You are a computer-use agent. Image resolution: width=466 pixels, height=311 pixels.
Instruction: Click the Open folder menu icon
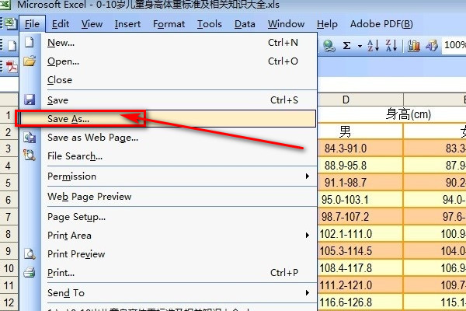tap(30, 61)
